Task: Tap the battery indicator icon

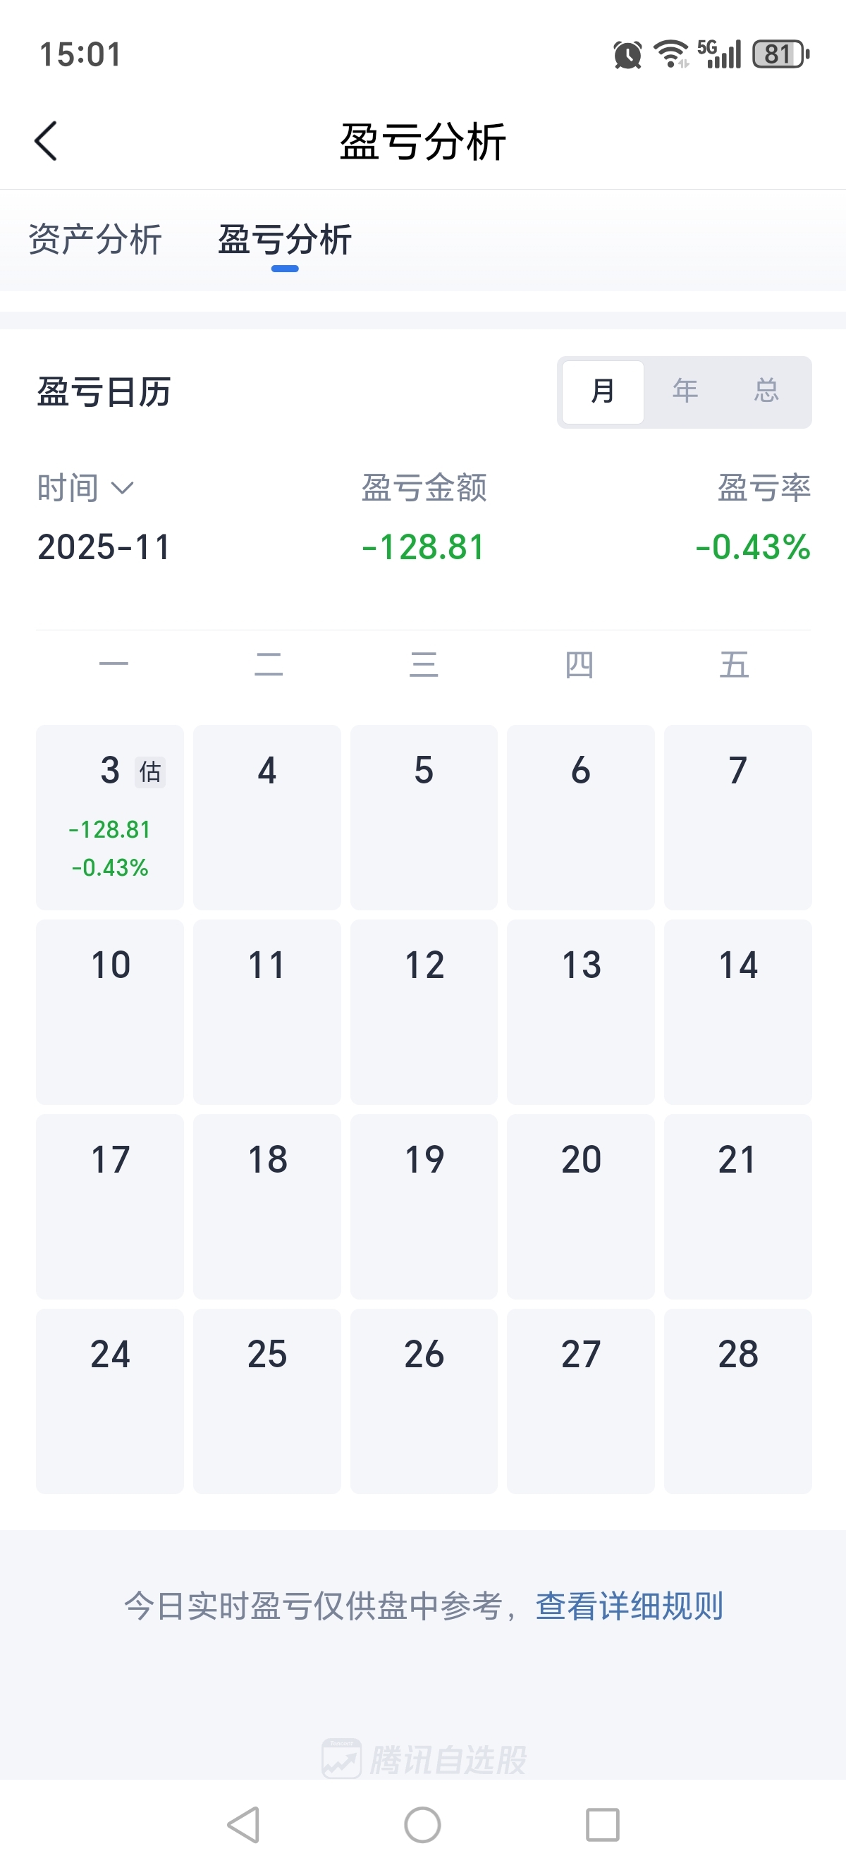Action: (780, 54)
